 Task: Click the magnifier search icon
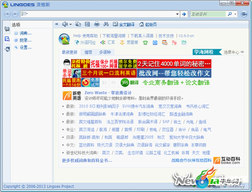(x=230, y=14)
